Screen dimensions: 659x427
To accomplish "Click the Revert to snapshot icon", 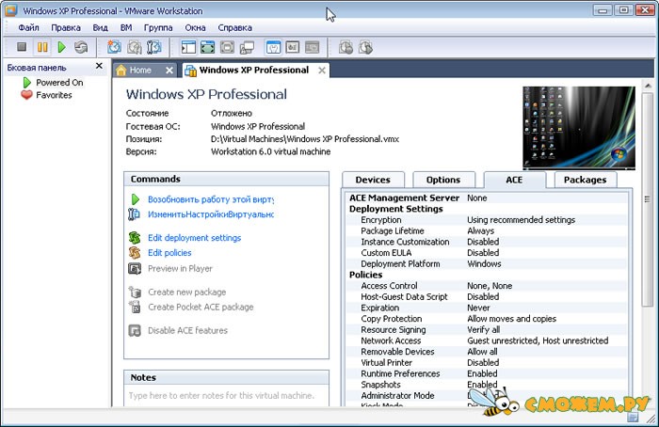I will pyautogui.click(x=135, y=47).
